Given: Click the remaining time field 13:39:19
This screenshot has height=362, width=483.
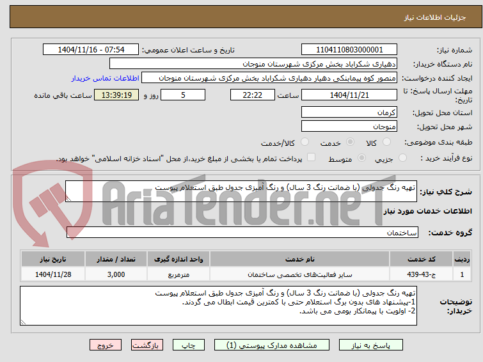Looking at the screenshot, I should click(x=116, y=95).
